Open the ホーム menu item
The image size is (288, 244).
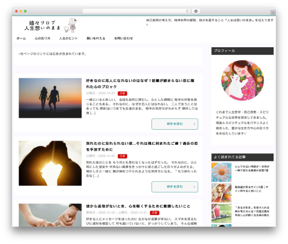click(x=21, y=39)
